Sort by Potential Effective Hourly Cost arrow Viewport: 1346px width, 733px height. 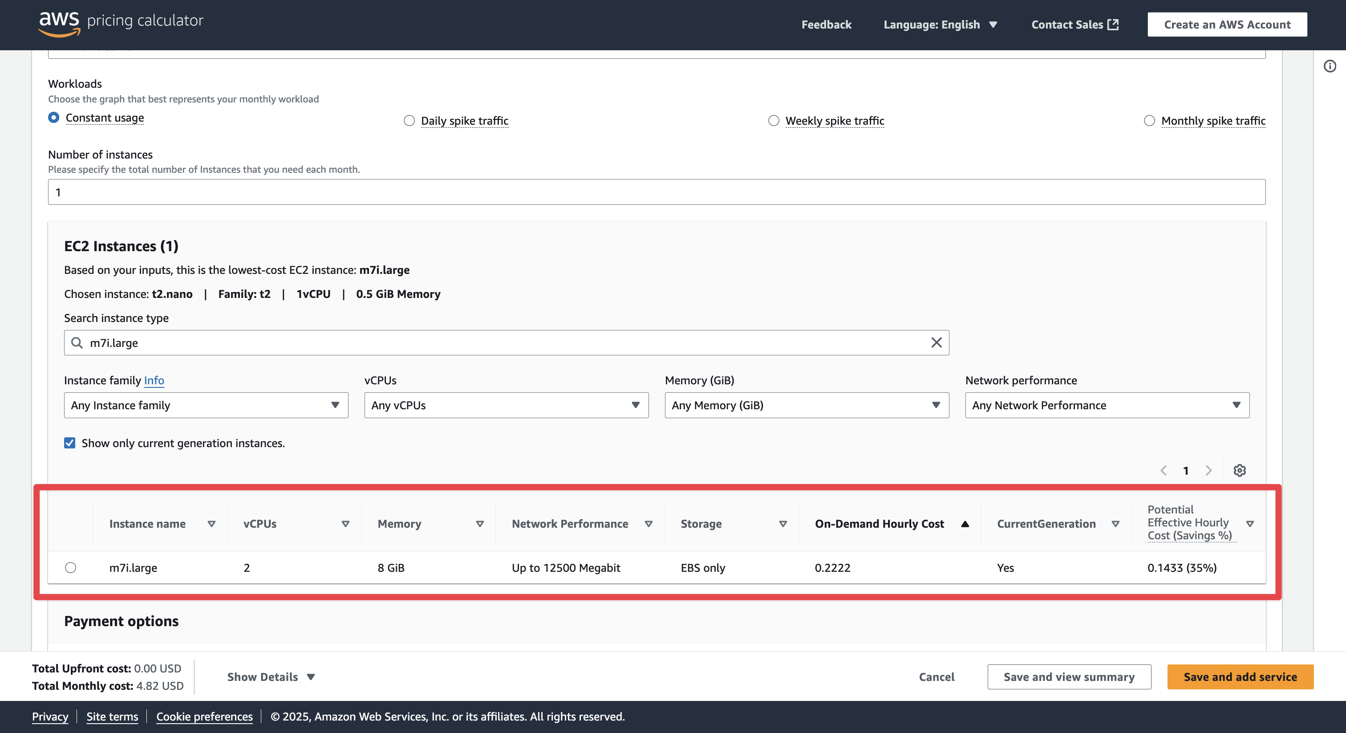(1250, 524)
